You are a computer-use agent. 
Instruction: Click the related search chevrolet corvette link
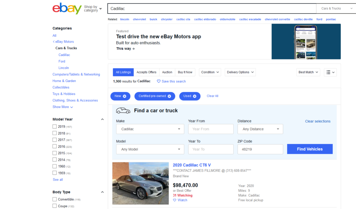click(277, 19)
